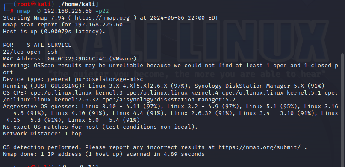This screenshot has height=167, width=345.
Task: Click the Device type line
Action: tap(73, 79)
